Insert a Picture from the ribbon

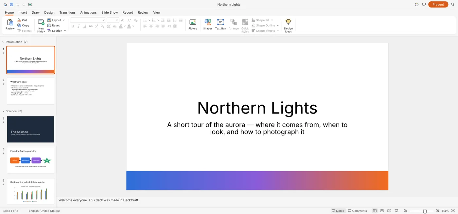tap(193, 24)
